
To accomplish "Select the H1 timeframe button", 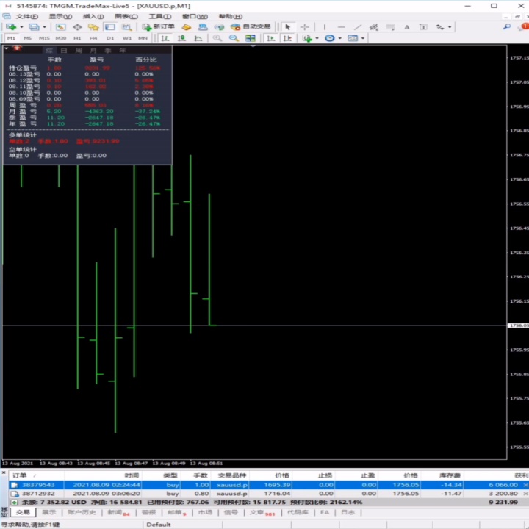I will (x=77, y=38).
